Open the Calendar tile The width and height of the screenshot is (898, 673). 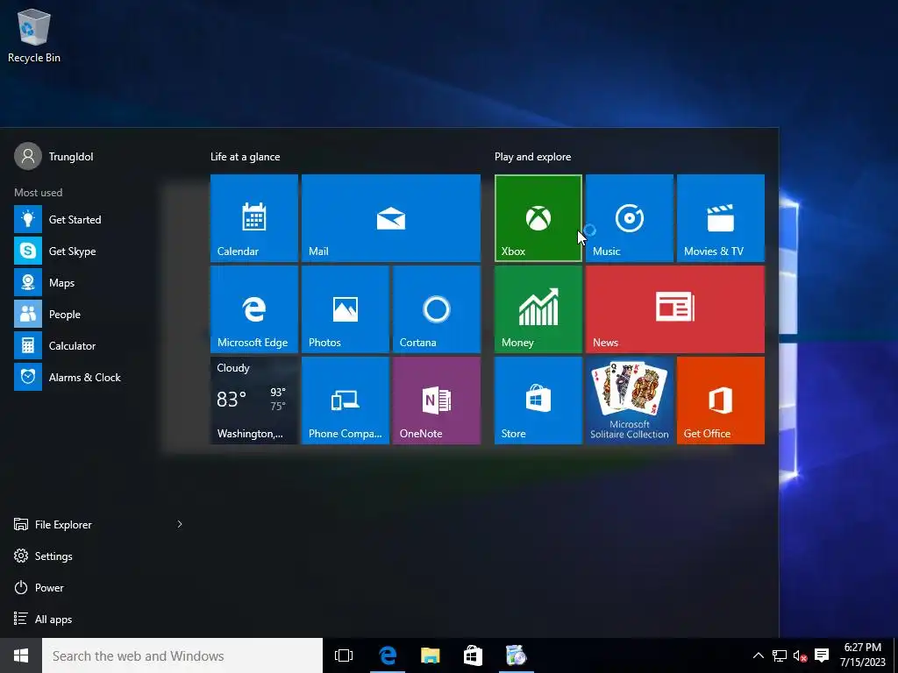[254, 218]
